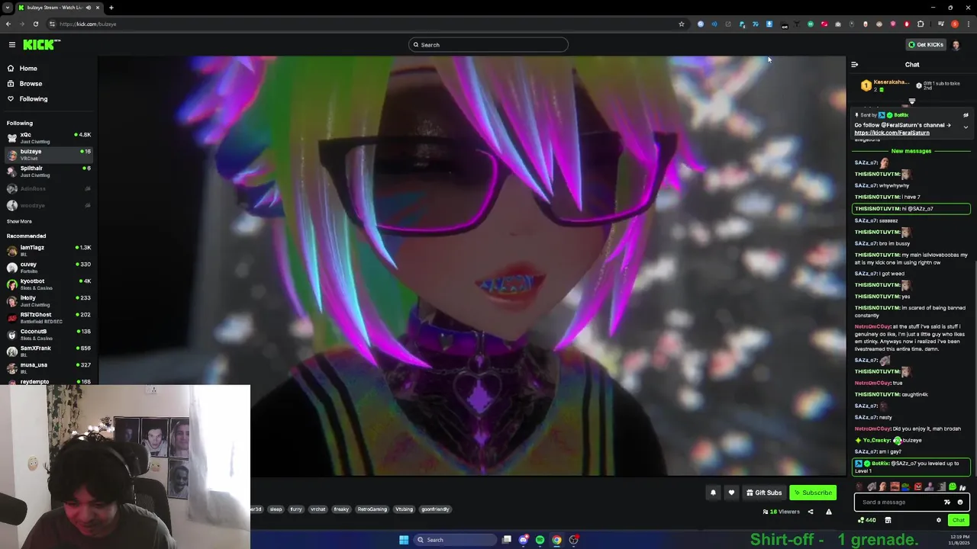Click address bar showing kick.com/bulzeye
Image resolution: width=977 pixels, height=549 pixels.
tap(366, 24)
